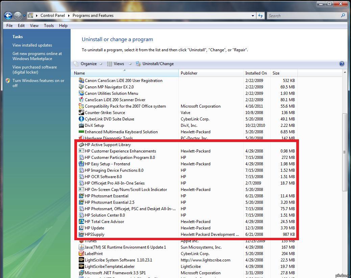Image resolution: width=351 pixels, height=278 pixels.
Task: Select HP Customer Experience Enhancements icon
Action: point(81,151)
